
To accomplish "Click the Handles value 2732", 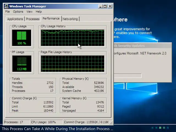I will tap(50, 83).
